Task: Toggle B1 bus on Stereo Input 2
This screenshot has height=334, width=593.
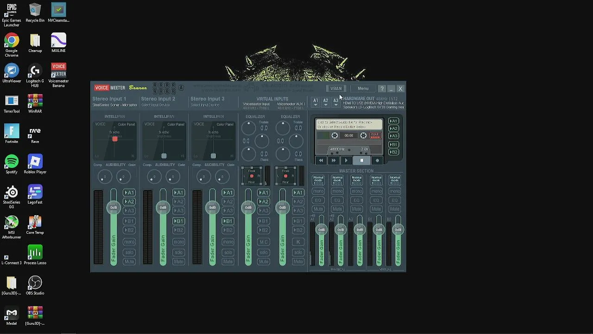Action: pyautogui.click(x=178, y=221)
